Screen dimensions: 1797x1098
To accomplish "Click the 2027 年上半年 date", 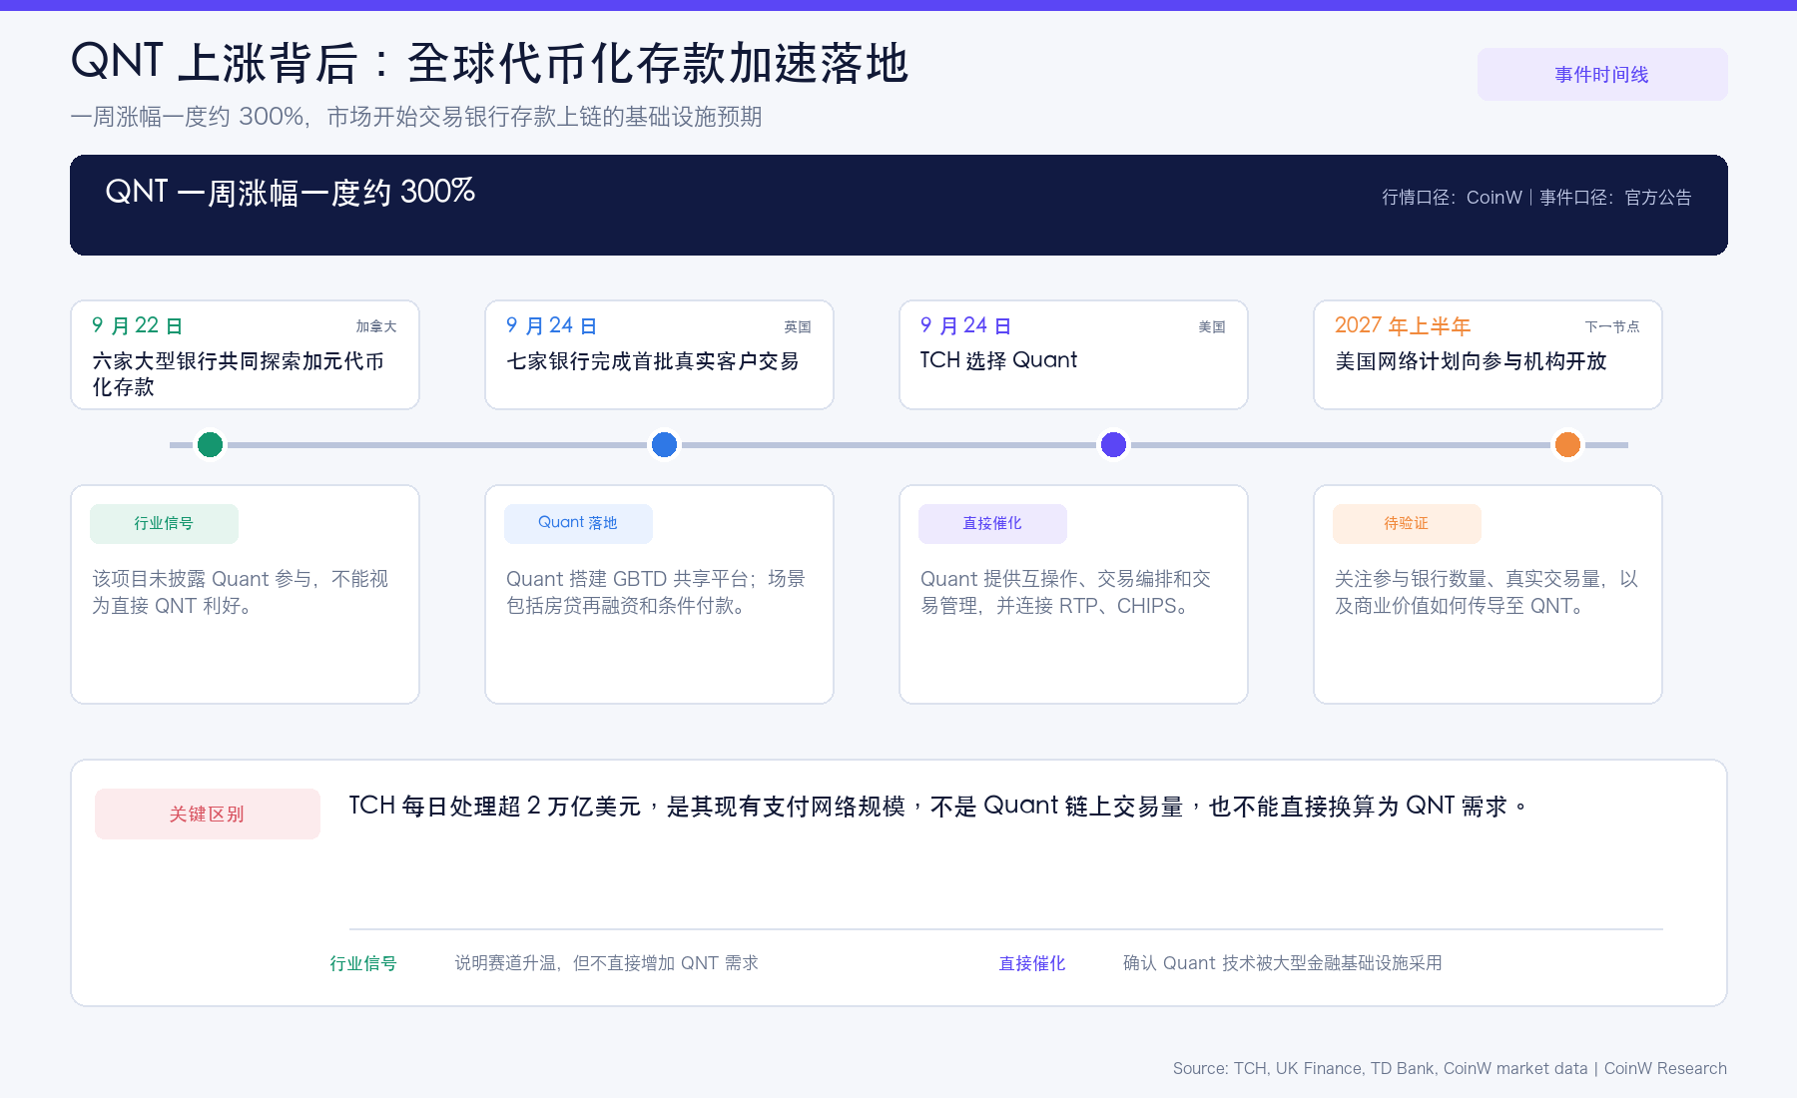I will pyautogui.click(x=1403, y=326).
